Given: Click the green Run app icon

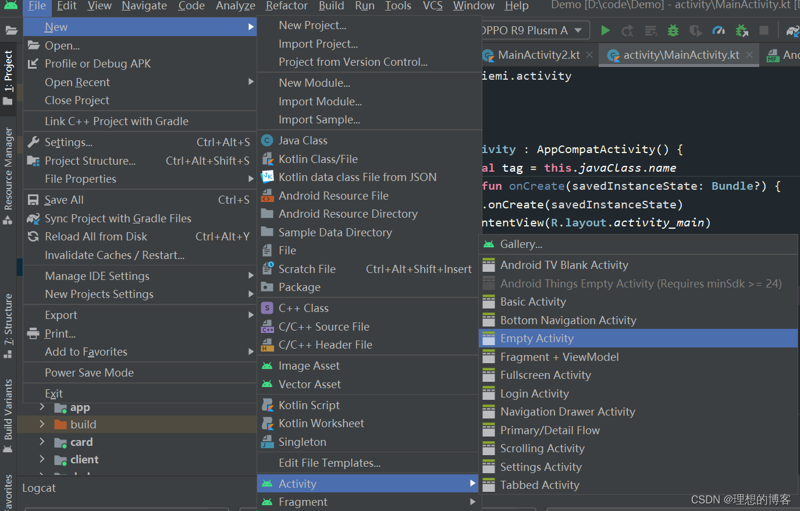Looking at the screenshot, I should 605,30.
